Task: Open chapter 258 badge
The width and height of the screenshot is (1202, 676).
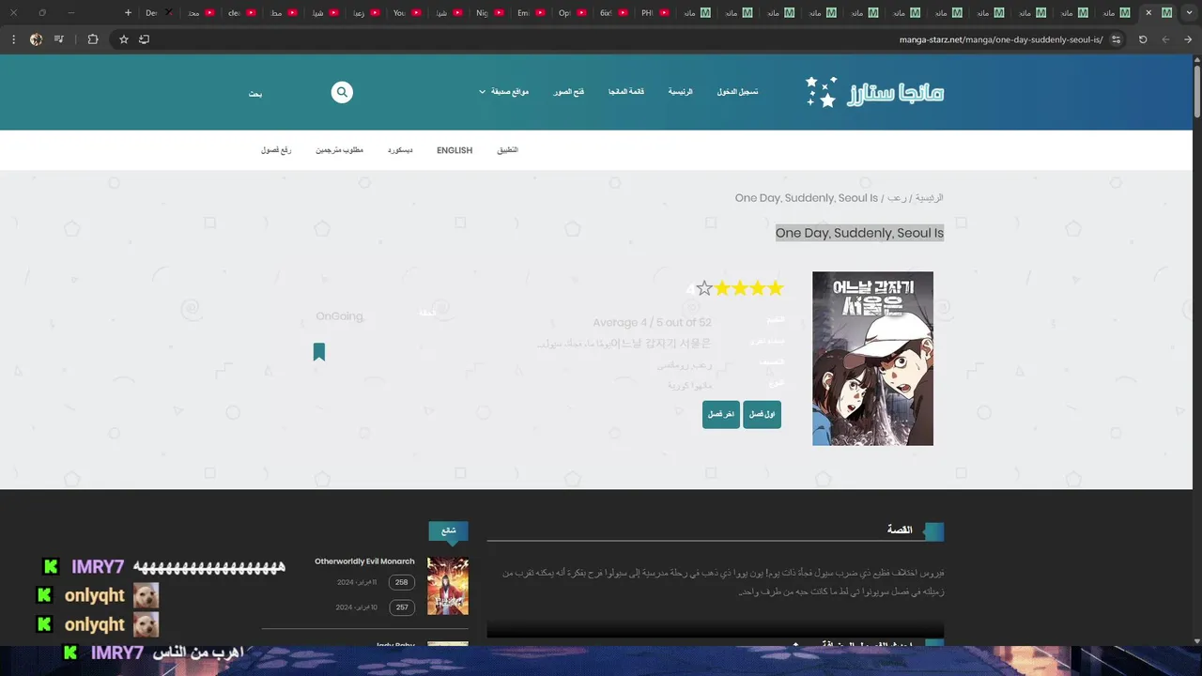Action: (402, 582)
